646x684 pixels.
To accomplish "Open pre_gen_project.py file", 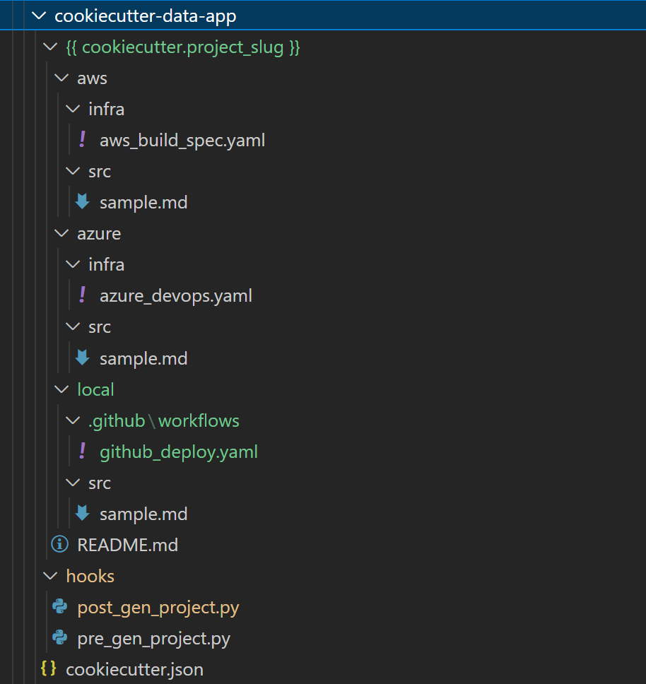I will tap(153, 639).
